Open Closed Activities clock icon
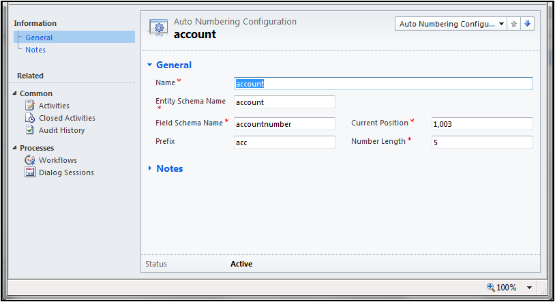555x302 pixels. 30,118
